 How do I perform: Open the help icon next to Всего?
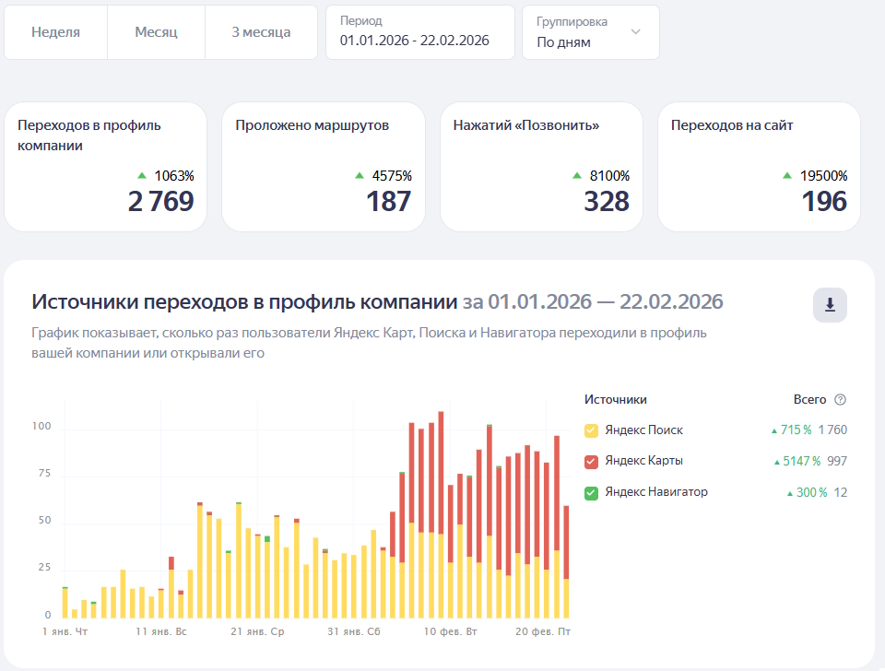[840, 399]
